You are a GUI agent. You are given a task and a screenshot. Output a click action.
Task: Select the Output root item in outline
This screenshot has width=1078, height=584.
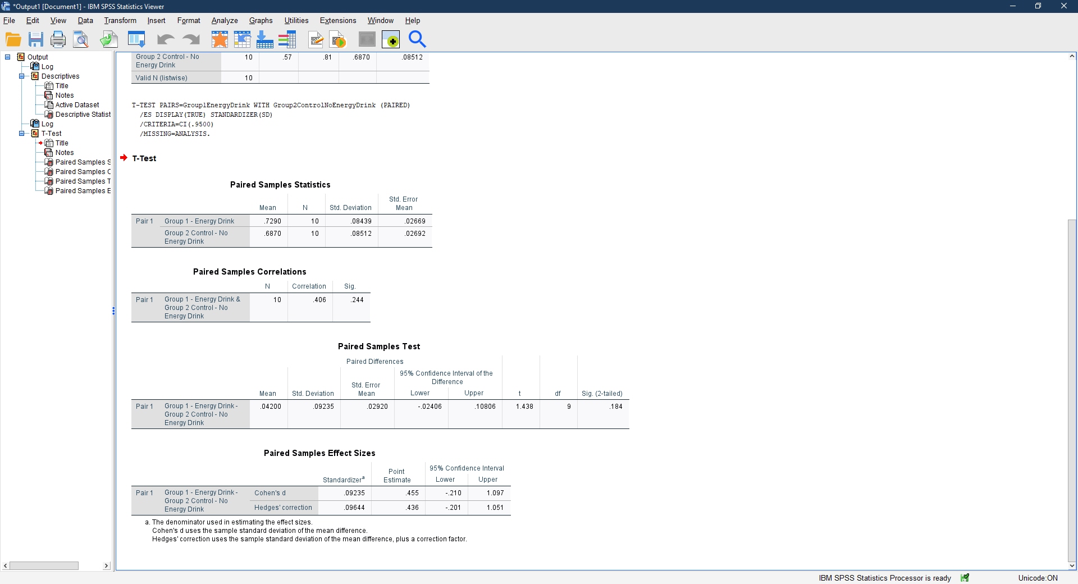[38, 57]
